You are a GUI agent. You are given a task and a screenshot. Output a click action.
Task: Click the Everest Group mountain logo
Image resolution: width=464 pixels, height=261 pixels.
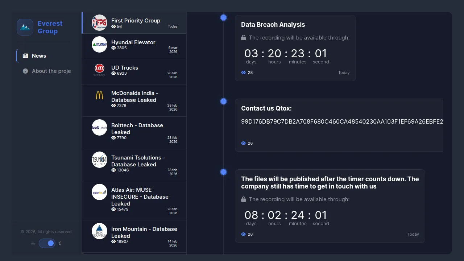tap(25, 27)
